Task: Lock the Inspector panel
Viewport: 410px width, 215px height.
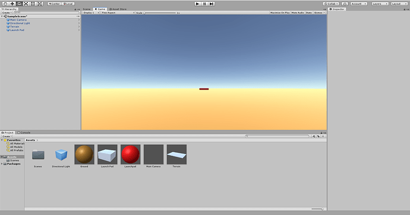Action: click(x=405, y=9)
